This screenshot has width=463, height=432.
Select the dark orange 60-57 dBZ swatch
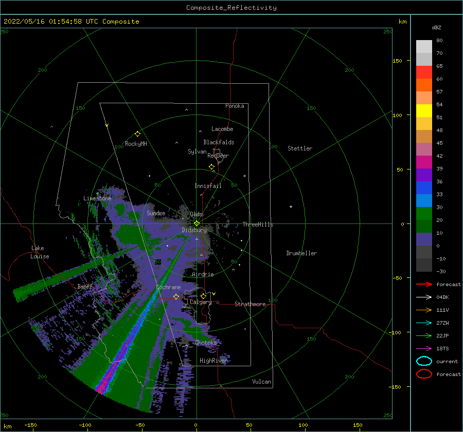(424, 85)
